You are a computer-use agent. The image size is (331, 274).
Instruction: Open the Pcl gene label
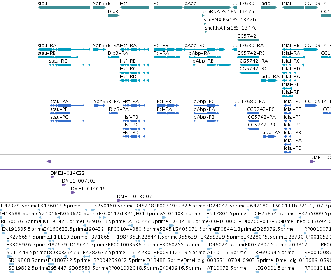click(x=157, y=4)
